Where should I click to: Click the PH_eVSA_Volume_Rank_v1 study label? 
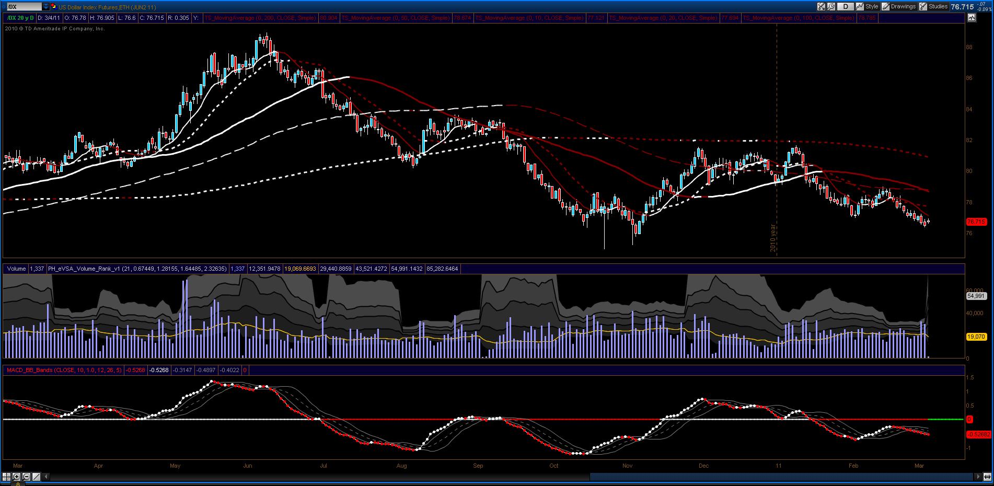point(137,269)
